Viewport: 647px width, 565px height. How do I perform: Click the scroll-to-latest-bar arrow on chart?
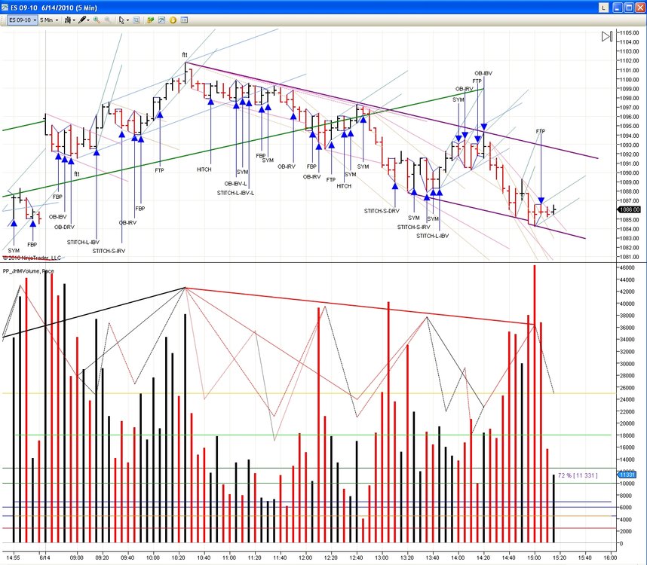coord(606,37)
